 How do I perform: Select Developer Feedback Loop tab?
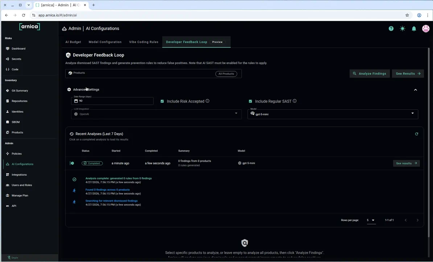(196, 42)
